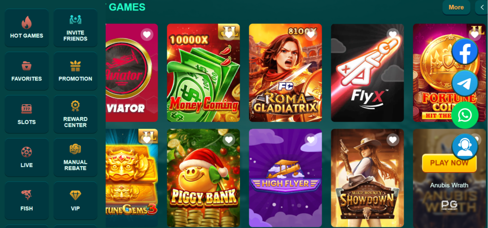Image resolution: width=488 pixels, height=228 pixels.
Task: Launch the High Flyer game tile
Action: pos(285,178)
